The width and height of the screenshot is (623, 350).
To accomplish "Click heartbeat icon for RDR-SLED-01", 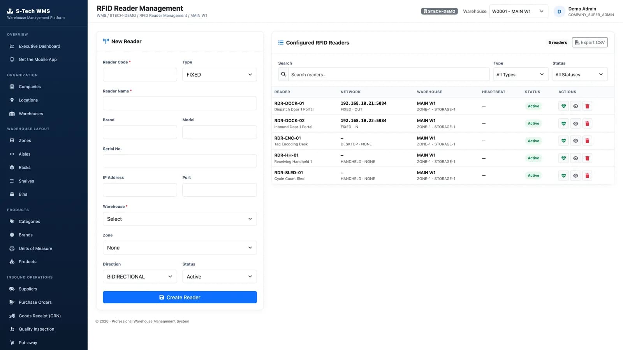I will (x=563, y=176).
